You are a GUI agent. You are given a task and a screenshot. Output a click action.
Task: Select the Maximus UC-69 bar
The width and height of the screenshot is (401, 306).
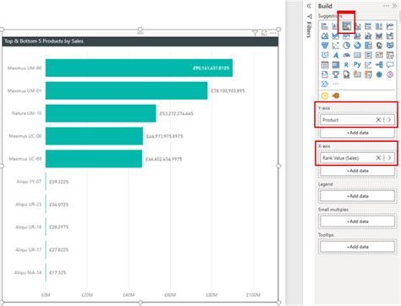94,159
